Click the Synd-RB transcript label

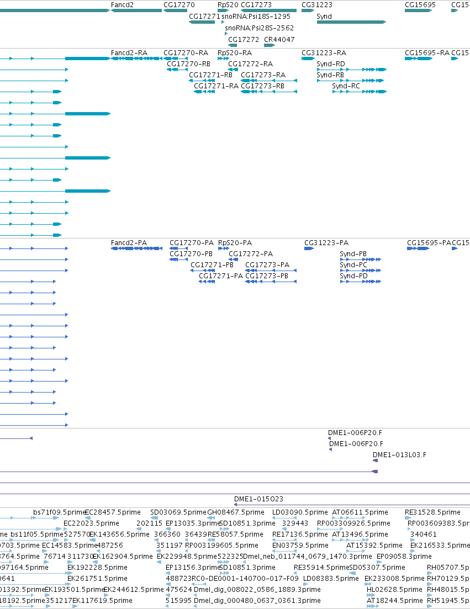pos(330,75)
